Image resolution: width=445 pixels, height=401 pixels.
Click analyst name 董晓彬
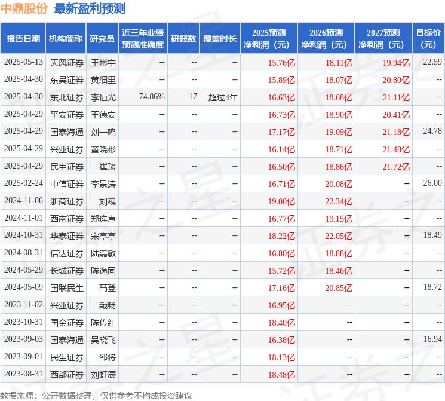pos(103,149)
